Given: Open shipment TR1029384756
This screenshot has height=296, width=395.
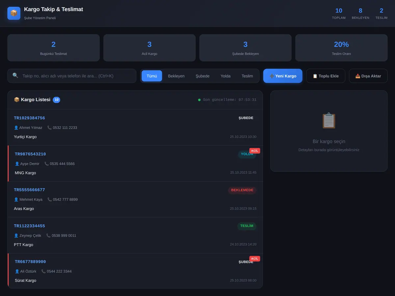Looking at the screenshot, I should (135, 127).
